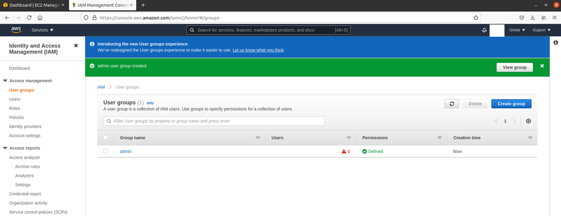
Task: Go to the next results page
Action: (515, 121)
